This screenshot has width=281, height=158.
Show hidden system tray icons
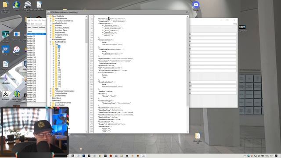tap(245, 156)
